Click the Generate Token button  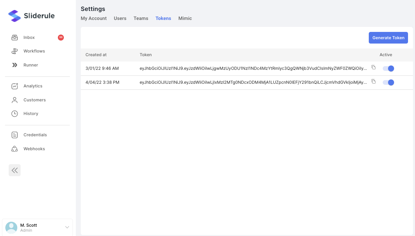point(388,38)
